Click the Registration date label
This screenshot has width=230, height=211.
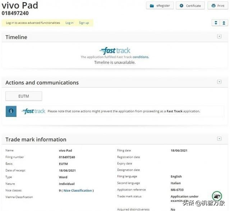tap(129, 157)
